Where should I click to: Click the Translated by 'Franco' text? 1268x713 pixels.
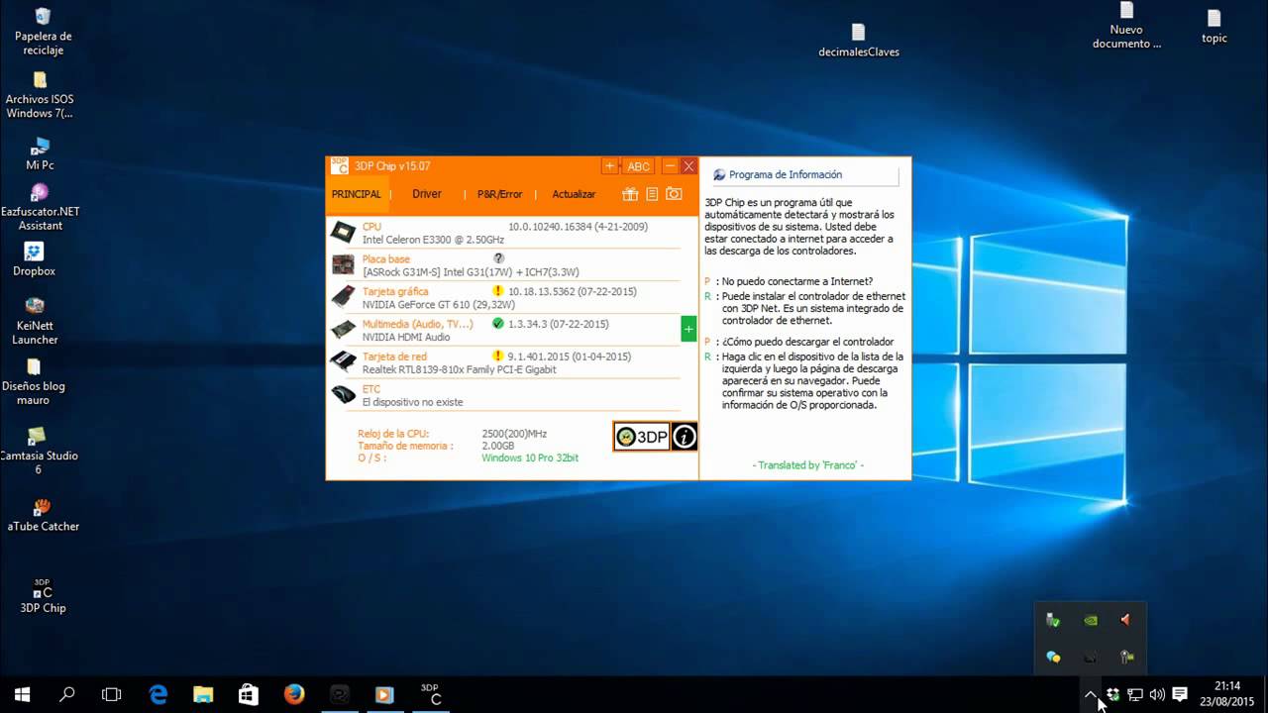(x=808, y=465)
